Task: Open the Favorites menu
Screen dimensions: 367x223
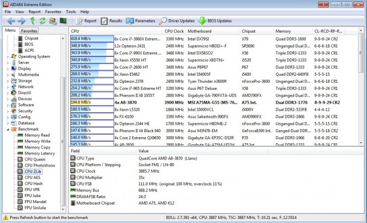Action: [53, 12]
